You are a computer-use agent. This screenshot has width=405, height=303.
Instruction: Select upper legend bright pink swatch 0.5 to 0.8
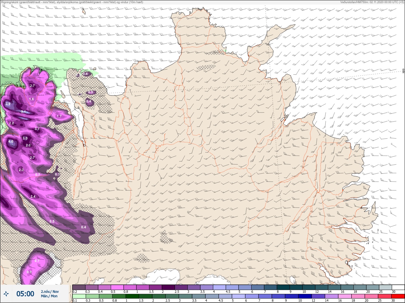117,287
